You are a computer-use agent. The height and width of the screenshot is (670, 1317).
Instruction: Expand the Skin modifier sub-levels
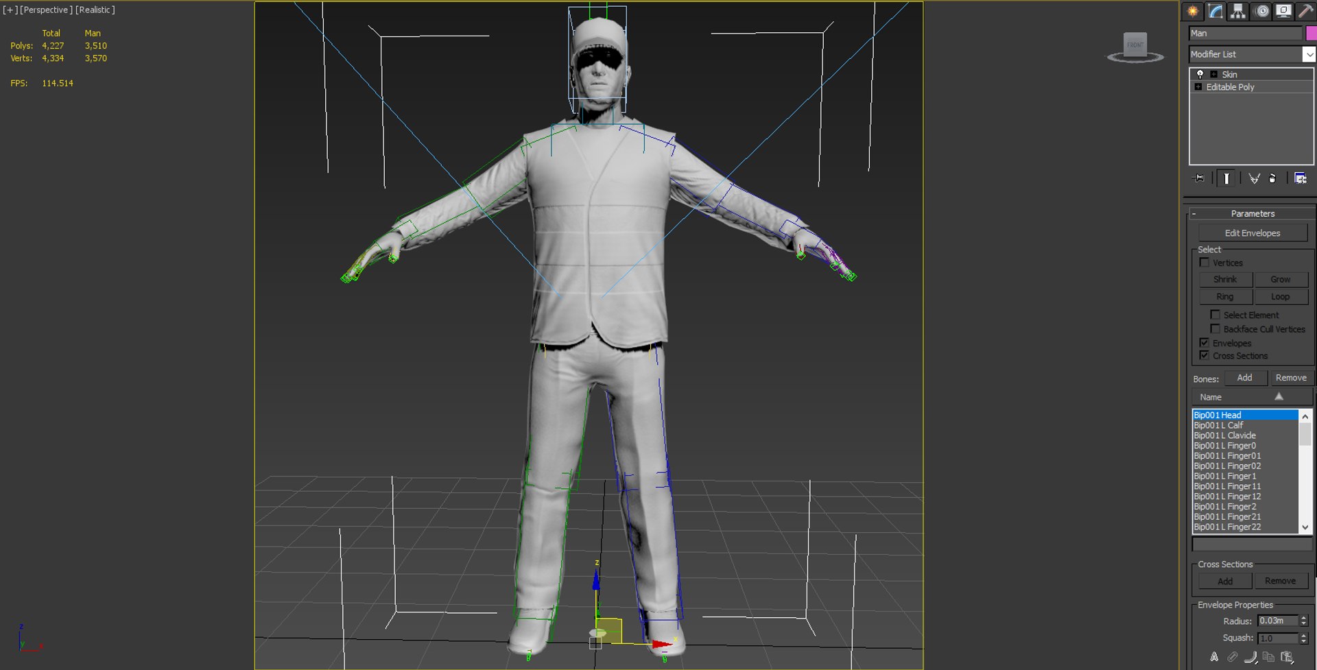tap(1213, 74)
